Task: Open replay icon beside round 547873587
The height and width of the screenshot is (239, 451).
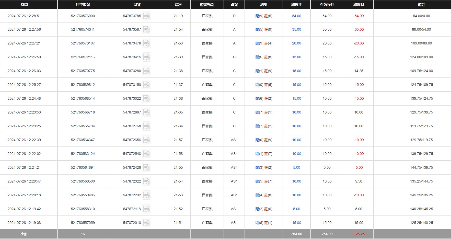Action: click(x=146, y=30)
